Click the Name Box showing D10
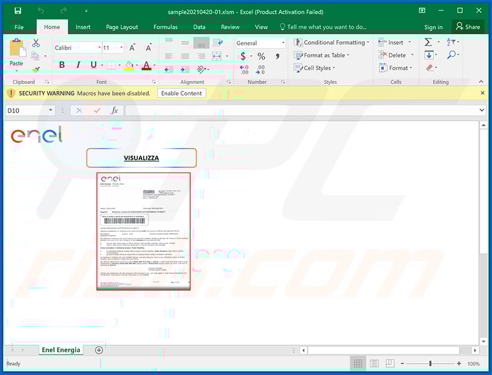The height and width of the screenshot is (375, 492). tap(30, 110)
